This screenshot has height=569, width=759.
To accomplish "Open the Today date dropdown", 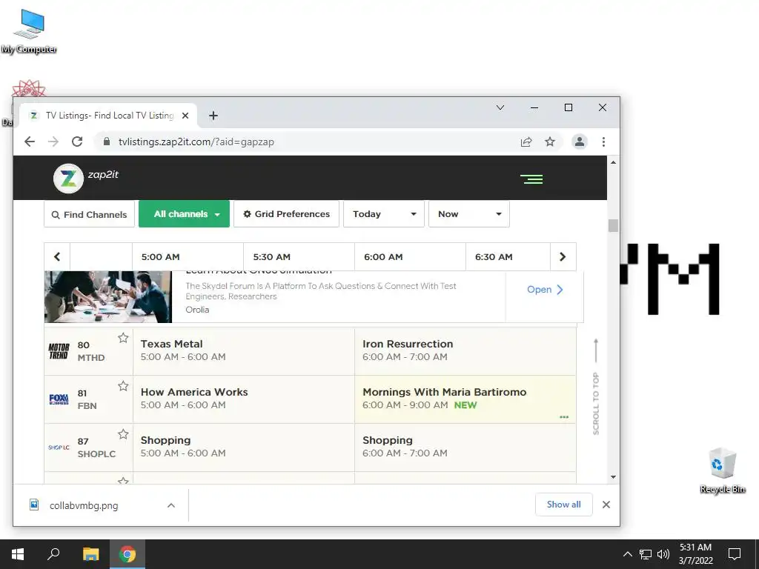I will coord(384,214).
